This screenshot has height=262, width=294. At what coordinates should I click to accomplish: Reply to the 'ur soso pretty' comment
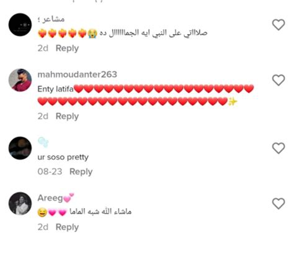pyautogui.click(x=81, y=172)
